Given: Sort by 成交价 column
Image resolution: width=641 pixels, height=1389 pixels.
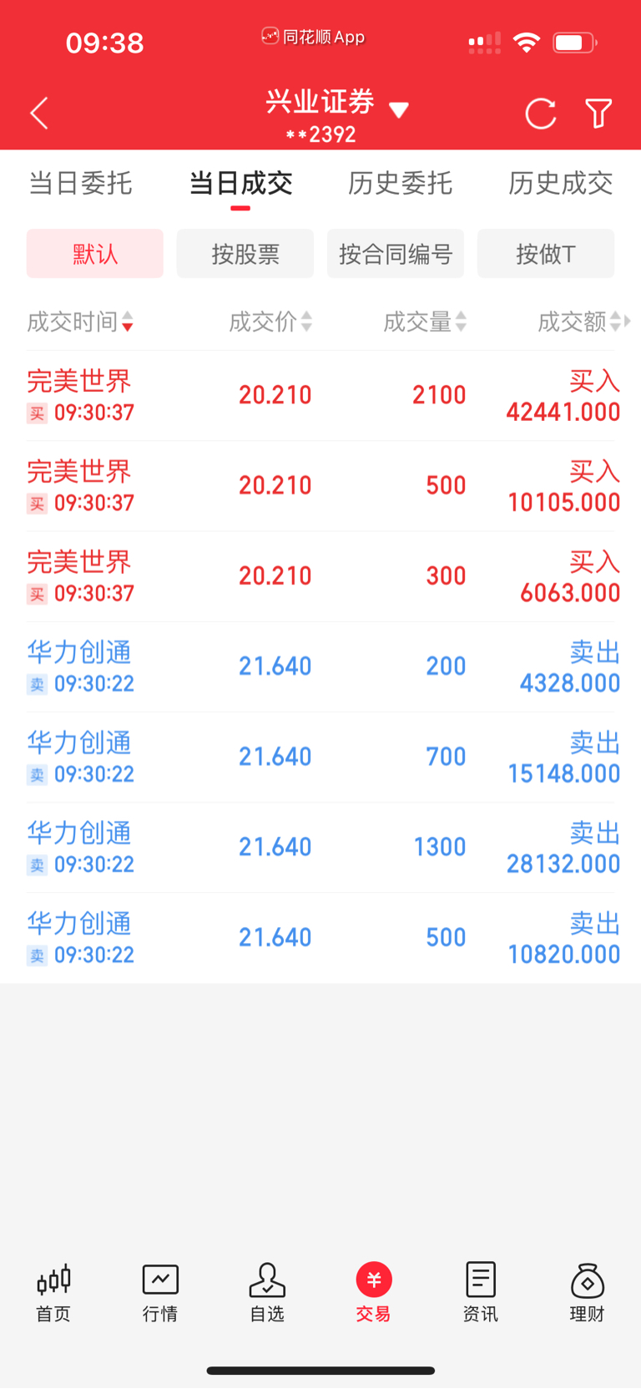Looking at the screenshot, I should coord(270,322).
